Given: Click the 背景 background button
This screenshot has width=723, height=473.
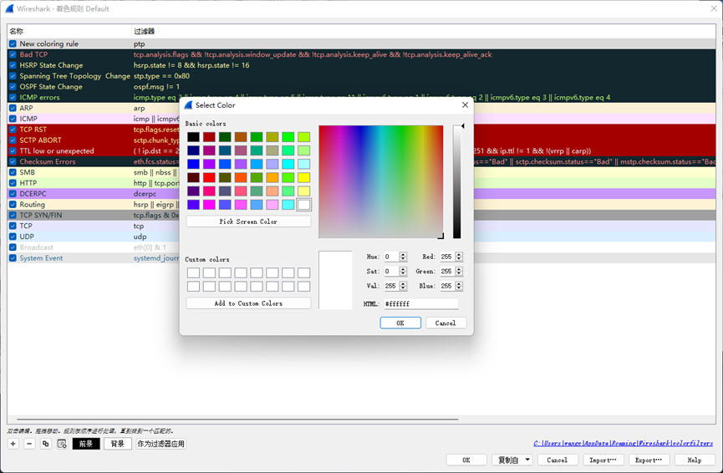Looking at the screenshot, I should coord(118,444).
